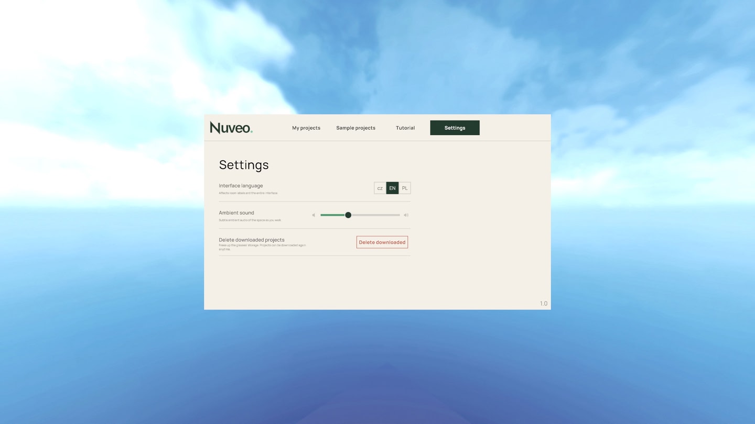Open the My projects tab

click(306, 128)
